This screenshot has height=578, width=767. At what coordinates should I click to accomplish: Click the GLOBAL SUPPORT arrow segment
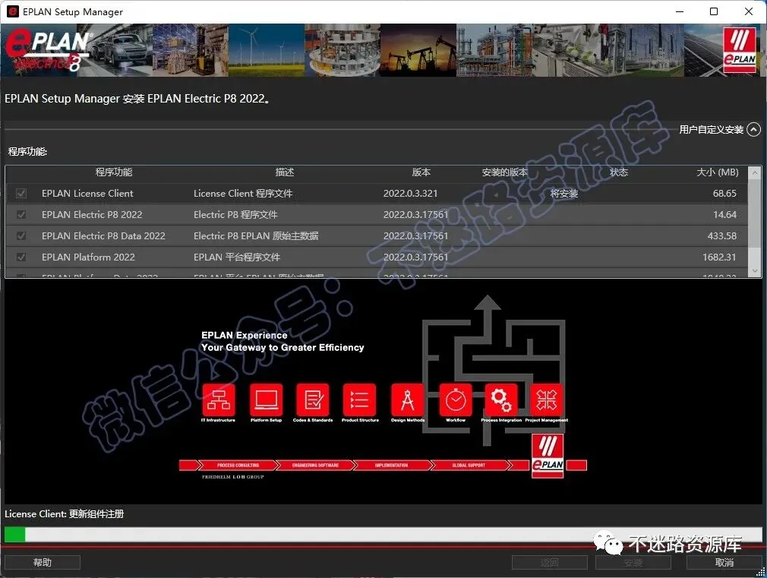click(469, 465)
